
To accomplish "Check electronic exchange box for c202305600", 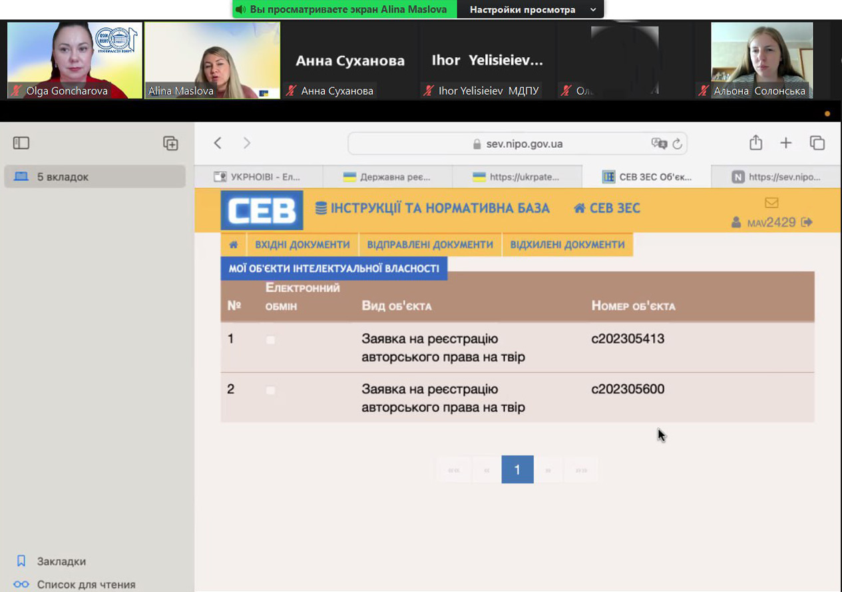I will [270, 390].
